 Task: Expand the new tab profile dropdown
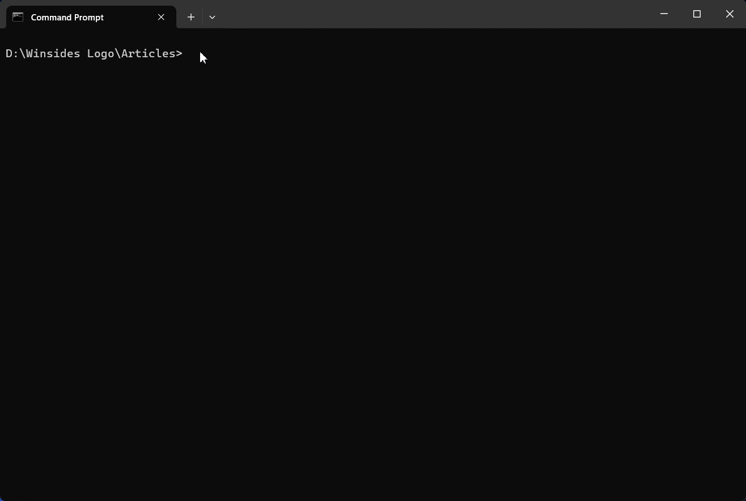[x=212, y=17]
